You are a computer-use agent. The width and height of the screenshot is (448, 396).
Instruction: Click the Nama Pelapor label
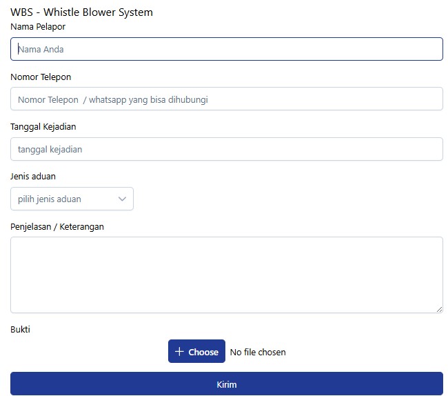pos(38,27)
